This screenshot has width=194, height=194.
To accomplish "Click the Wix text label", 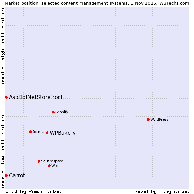I will click(55, 166).
